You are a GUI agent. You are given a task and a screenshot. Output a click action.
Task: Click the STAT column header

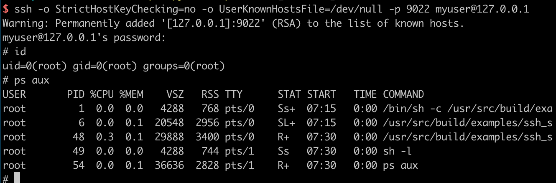click(x=289, y=94)
